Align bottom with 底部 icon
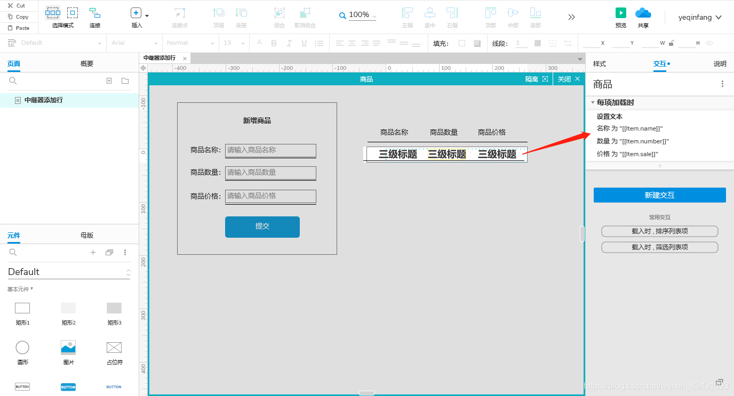This screenshot has width=734, height=396. [536, 13]
